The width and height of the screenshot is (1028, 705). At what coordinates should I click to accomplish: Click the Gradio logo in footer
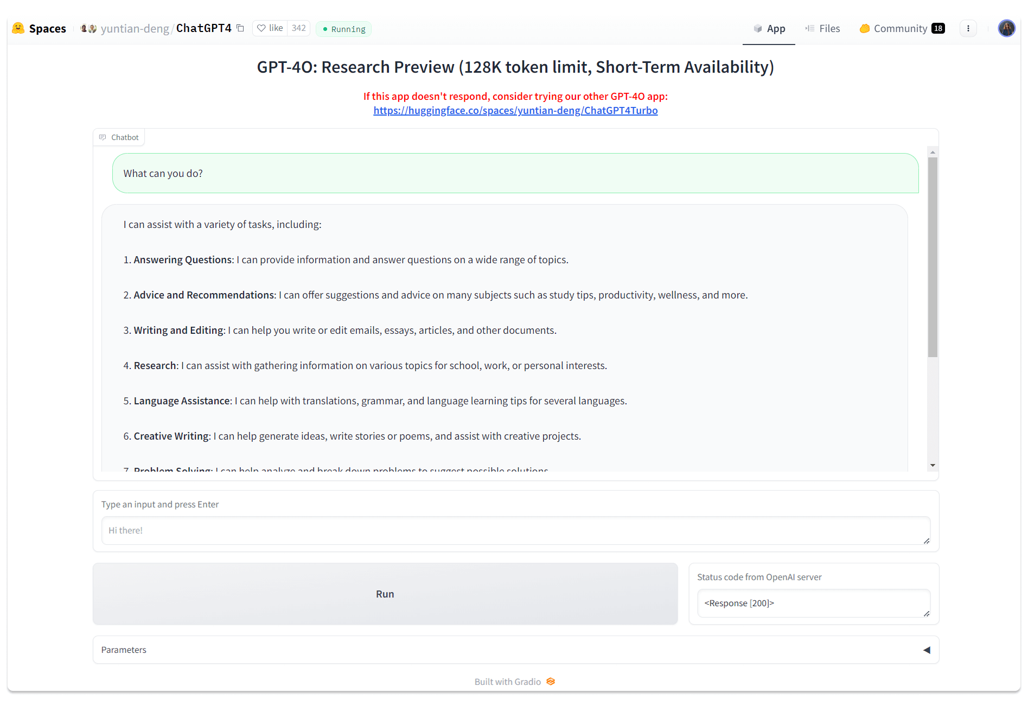[x=551, y=682]
